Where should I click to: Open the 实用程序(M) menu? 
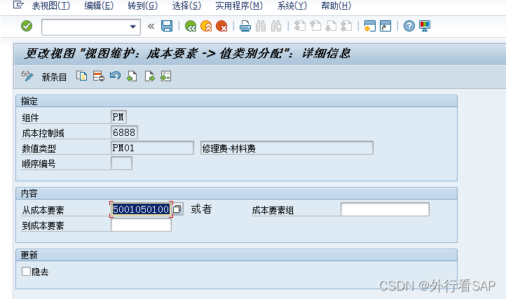click(239, 6)
